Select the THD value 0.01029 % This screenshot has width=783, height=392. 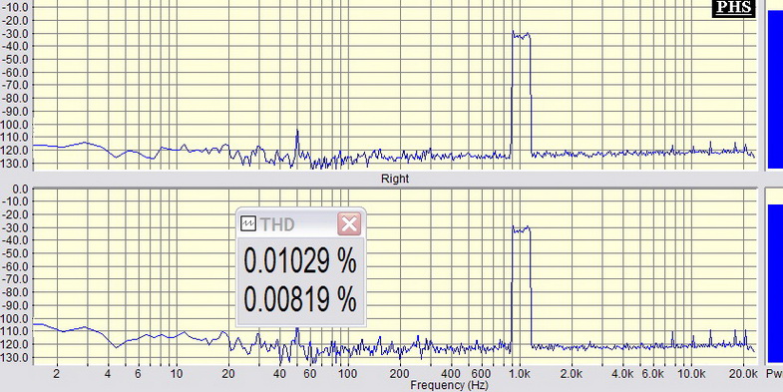tap(300, 260)
